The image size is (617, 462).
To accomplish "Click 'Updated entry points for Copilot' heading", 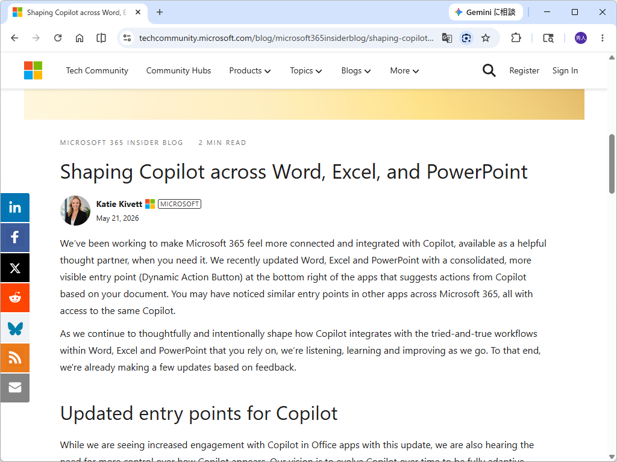I will tap(199, 414).
